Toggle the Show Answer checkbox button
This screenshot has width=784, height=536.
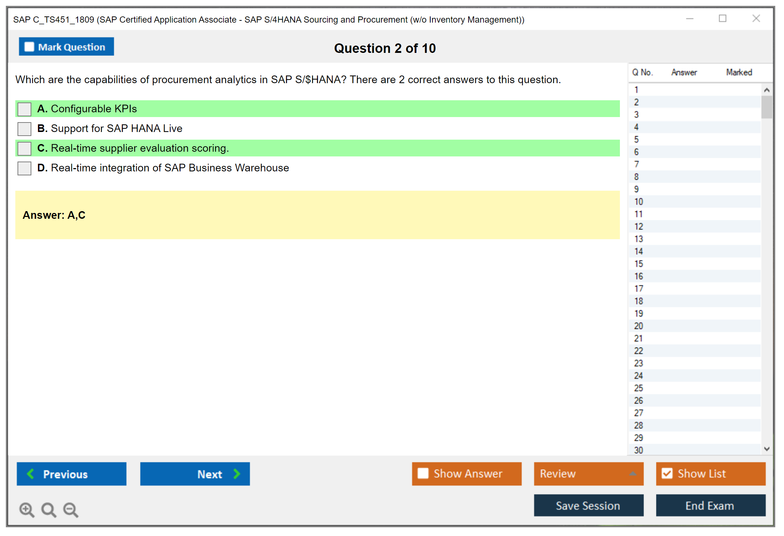pyautogui.click(x=423, y=474)
